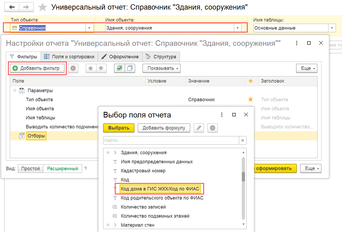Click the scroll-down arrow of the field list
The image size is (342, 232).
[x=243, y=225]
